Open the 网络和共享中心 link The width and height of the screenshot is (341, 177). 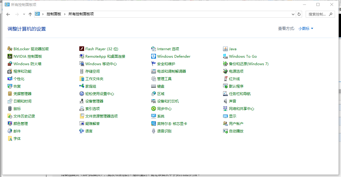pos(241,109)
